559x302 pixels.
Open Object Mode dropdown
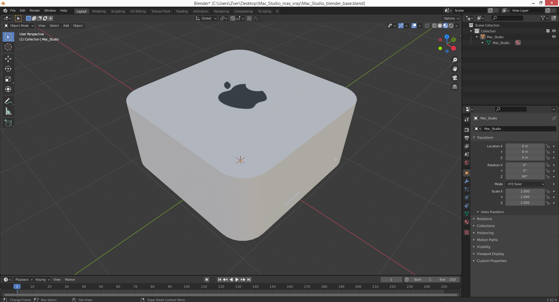19,26
